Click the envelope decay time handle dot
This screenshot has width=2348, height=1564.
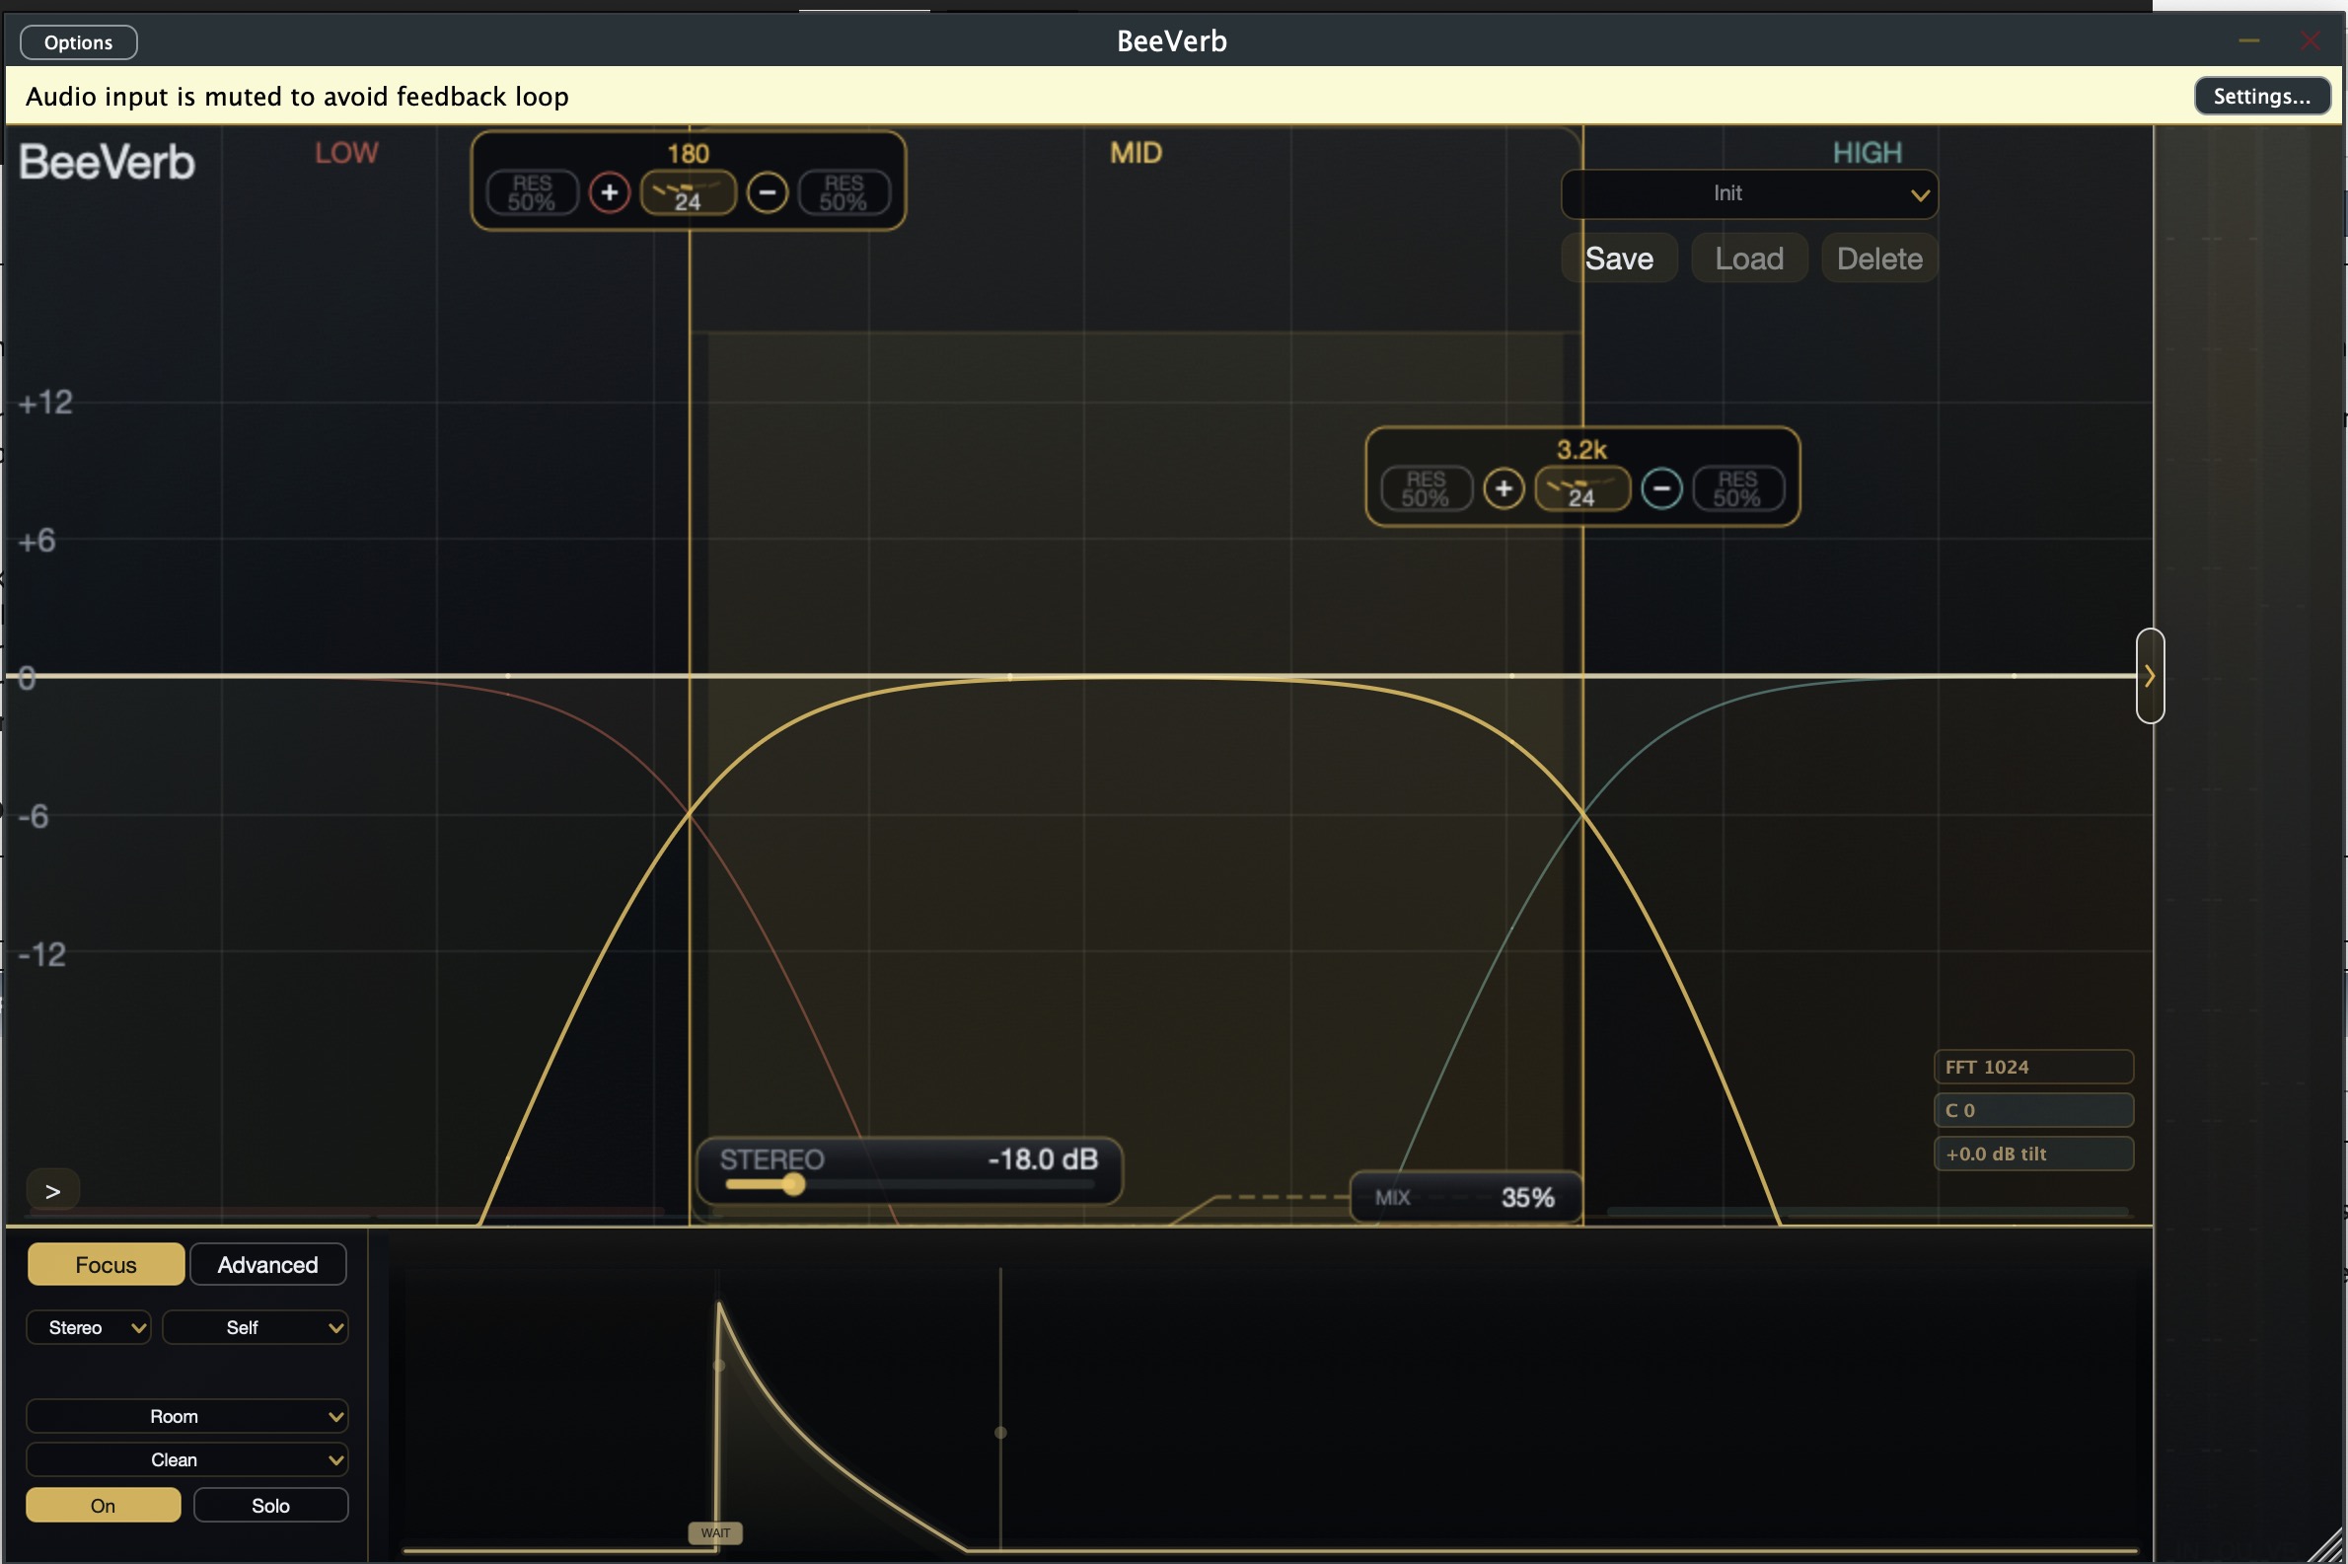point(1000,1433)
